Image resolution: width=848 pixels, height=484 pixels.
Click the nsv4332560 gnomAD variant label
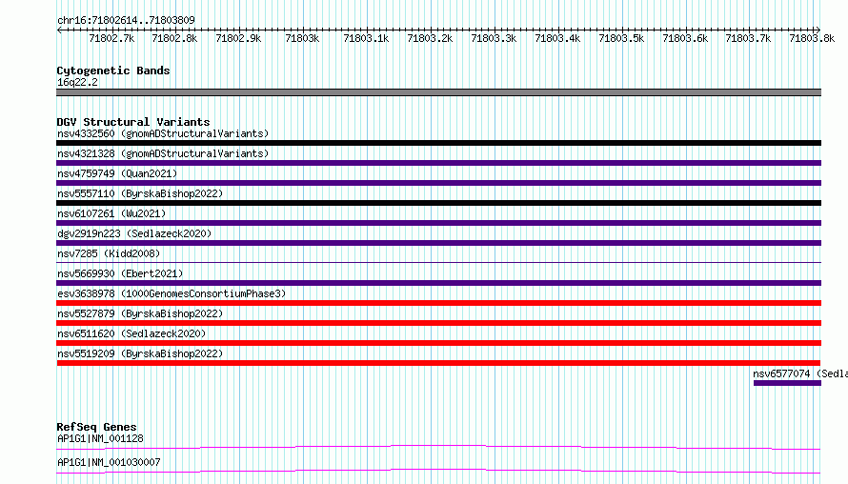click(x=163, y=133)
